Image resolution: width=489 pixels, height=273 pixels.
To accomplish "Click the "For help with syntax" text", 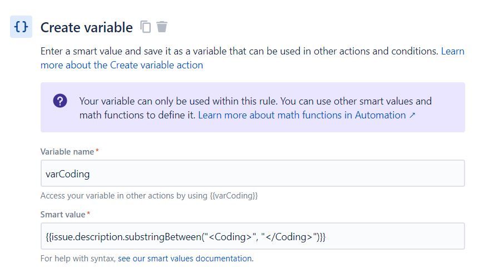I will tap(78, 259).
